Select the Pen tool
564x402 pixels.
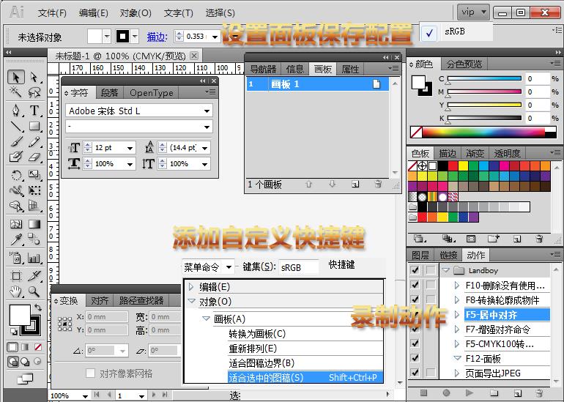click(x=16, y=110)
